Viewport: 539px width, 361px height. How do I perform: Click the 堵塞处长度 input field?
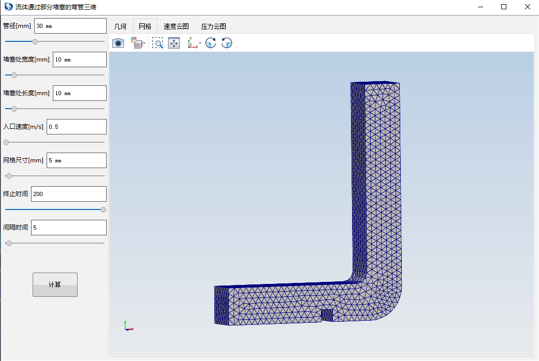pos(80,94)
